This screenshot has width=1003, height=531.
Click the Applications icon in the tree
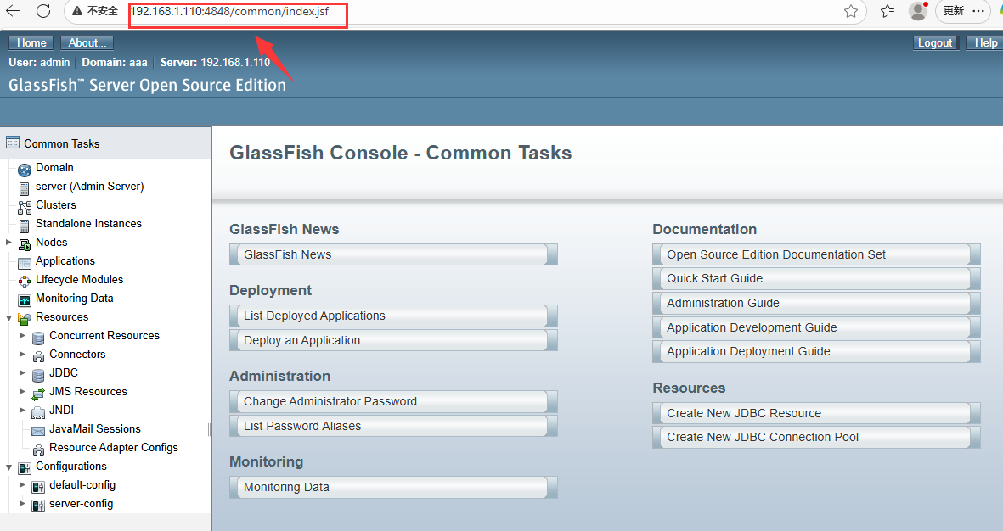tap(25, 263)
